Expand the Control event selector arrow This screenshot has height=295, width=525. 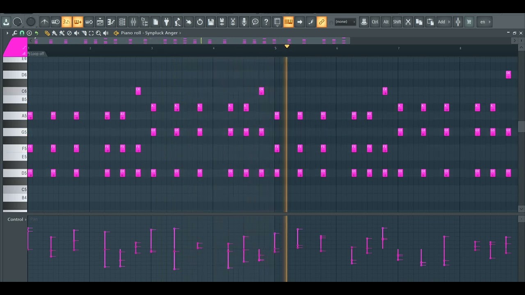pyautogui.click(x=26, y=220)
